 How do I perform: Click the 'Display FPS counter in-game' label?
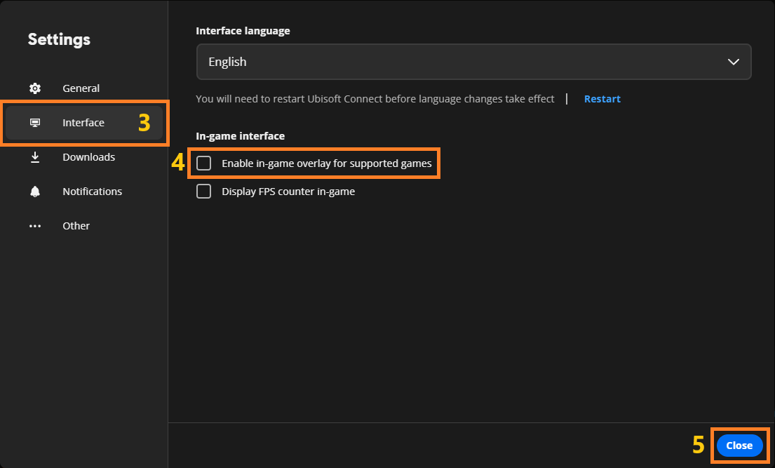288,192
